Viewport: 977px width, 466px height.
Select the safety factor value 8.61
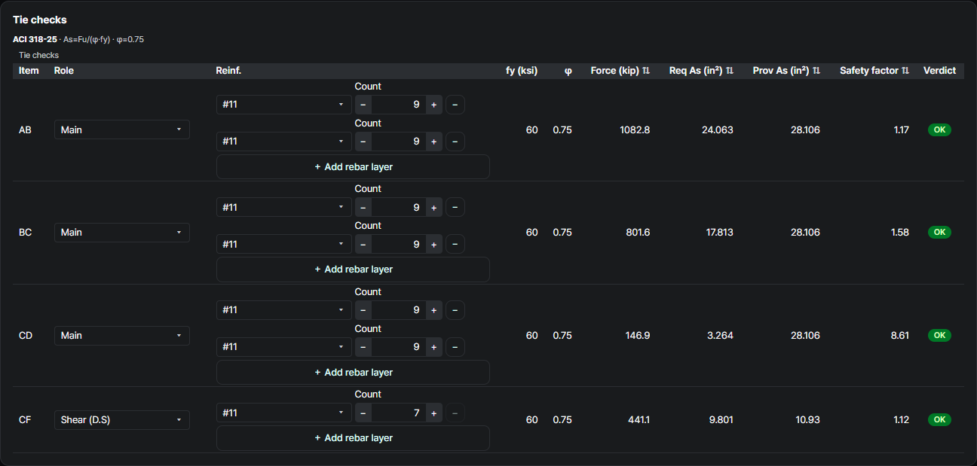tap(899, 336)
